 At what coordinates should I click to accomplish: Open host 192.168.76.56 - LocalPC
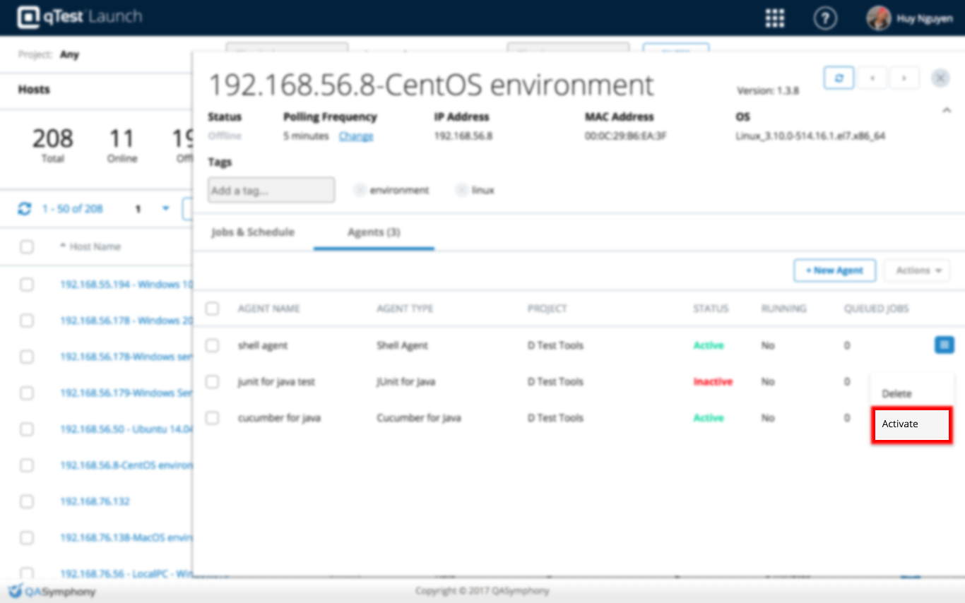pyautogui.click(x=126, y=573)
